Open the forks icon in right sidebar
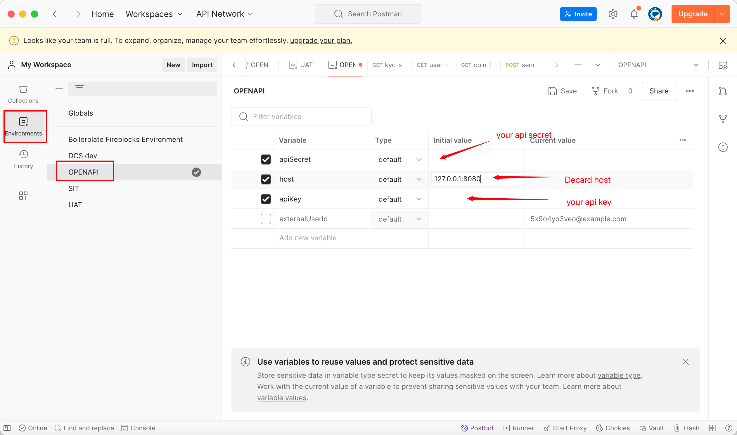 (x=723, y=119)
